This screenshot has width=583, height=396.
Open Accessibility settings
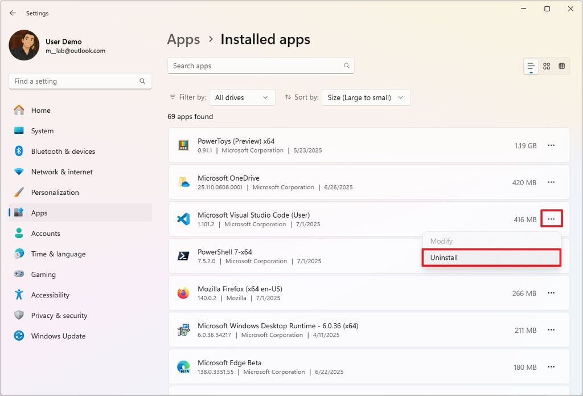tap(80, 295)
